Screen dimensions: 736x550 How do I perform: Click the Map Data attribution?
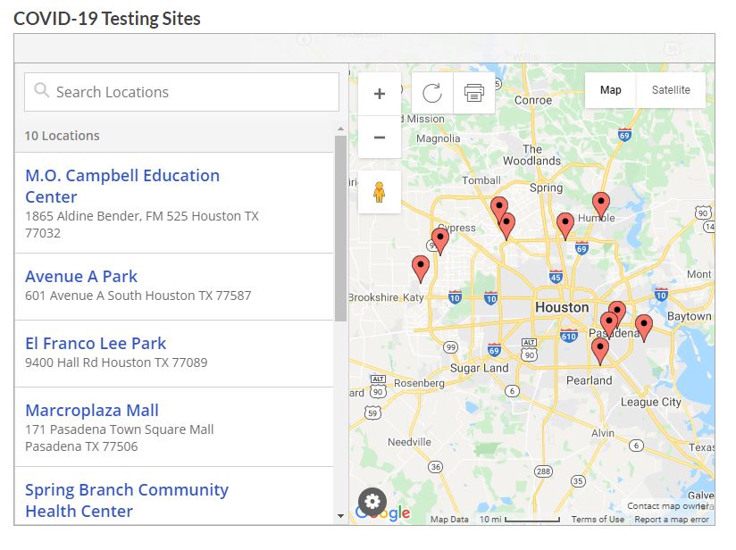[449, 519]
